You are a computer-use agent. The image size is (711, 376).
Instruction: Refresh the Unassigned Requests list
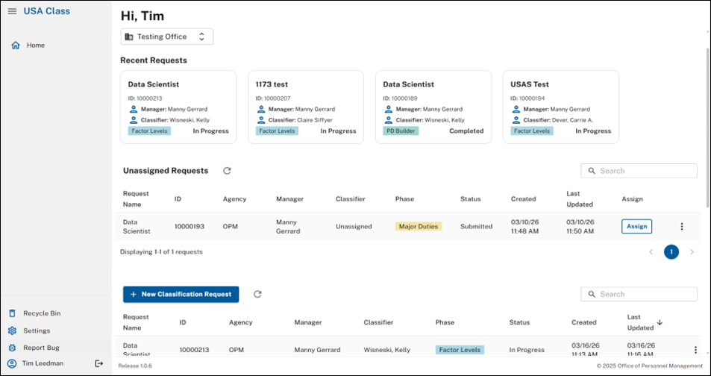pos(227,171)
